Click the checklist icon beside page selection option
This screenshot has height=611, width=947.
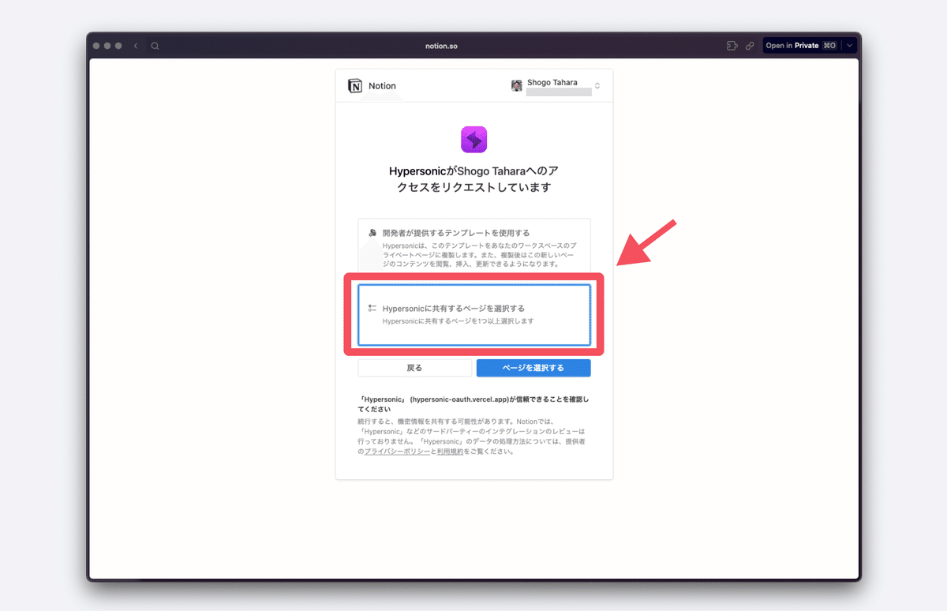(x=372, y=308)
